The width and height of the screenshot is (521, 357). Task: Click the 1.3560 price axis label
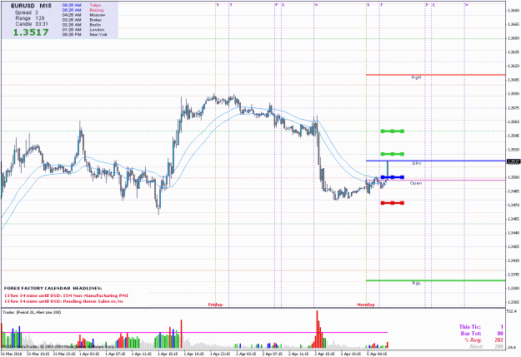[513, 121]
